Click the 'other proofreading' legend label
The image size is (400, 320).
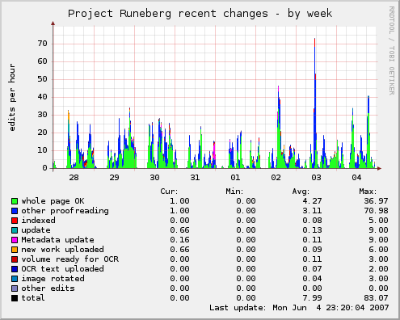coord(65,211)
